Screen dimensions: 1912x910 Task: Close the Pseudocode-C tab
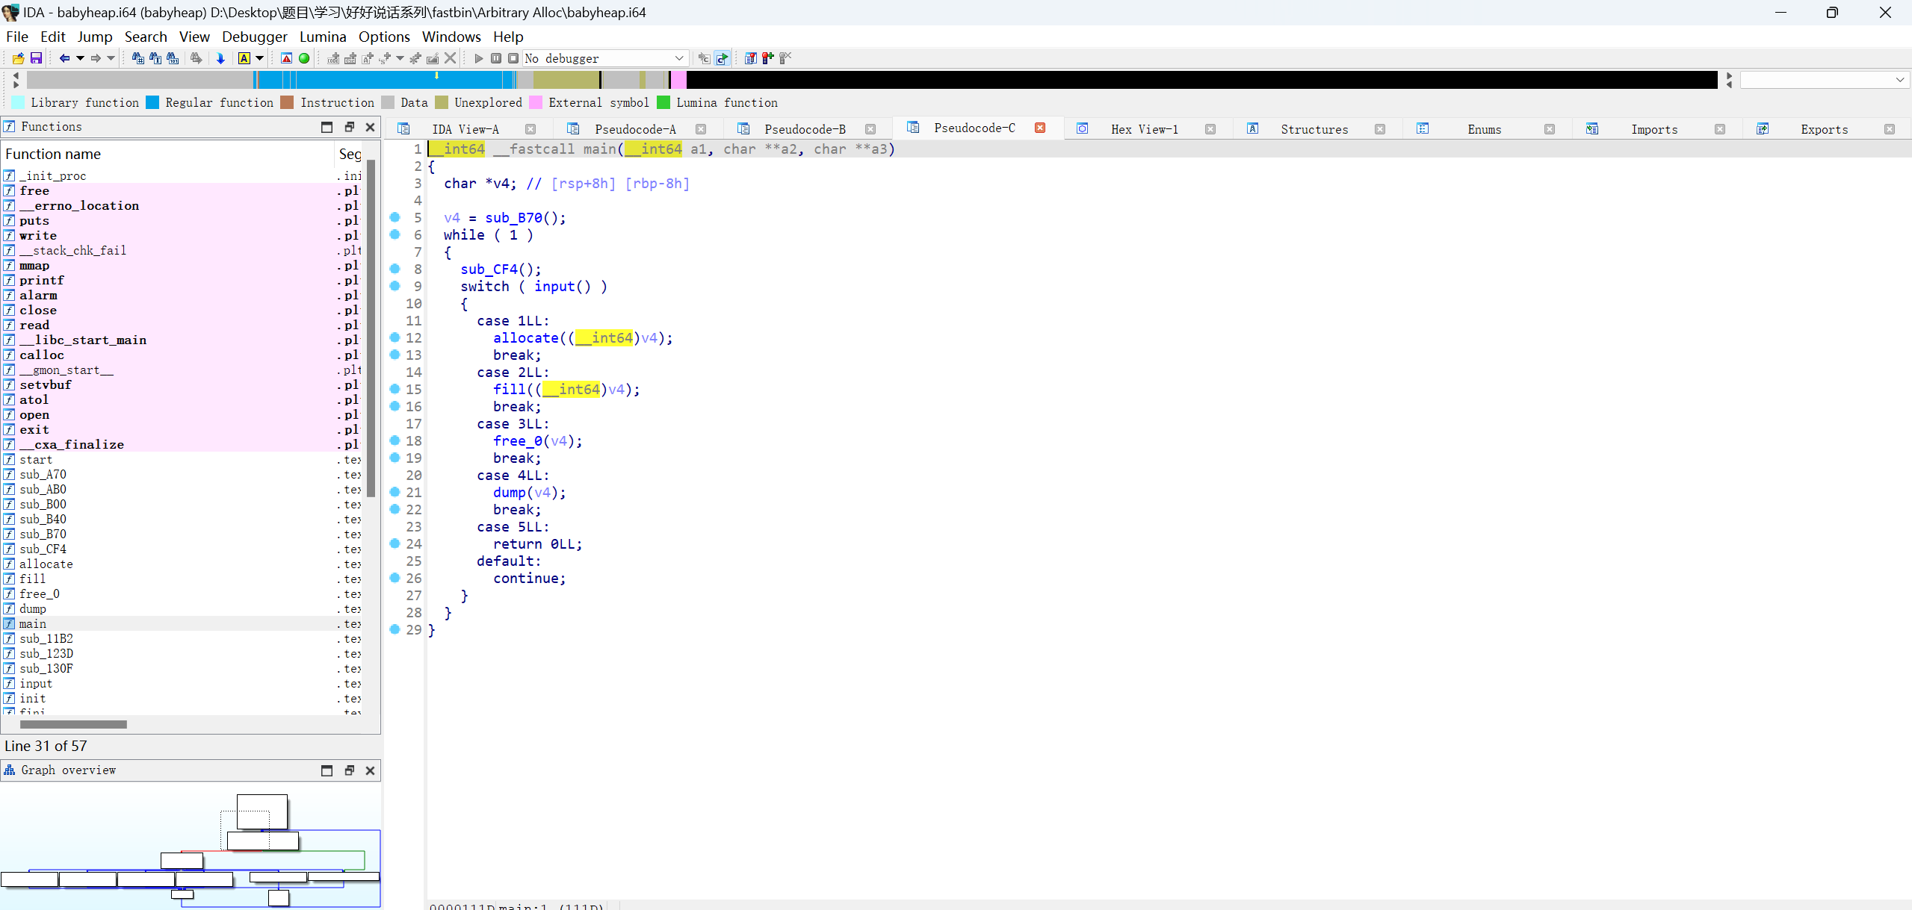(x=1040, y=128)
